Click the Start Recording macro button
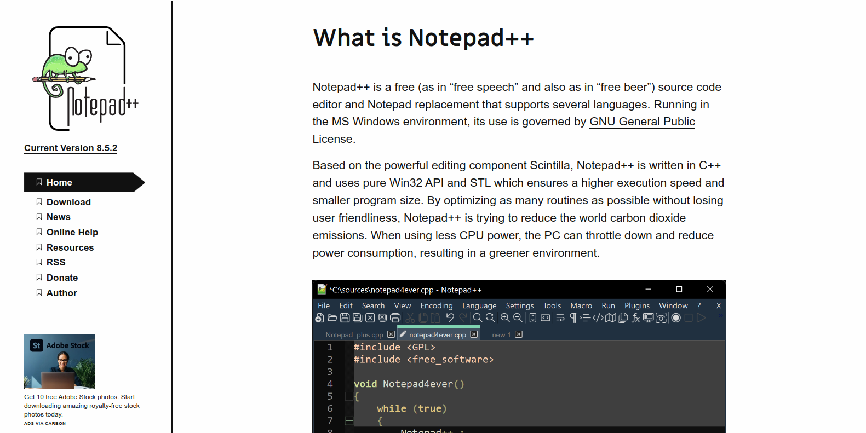 (676, 317)
